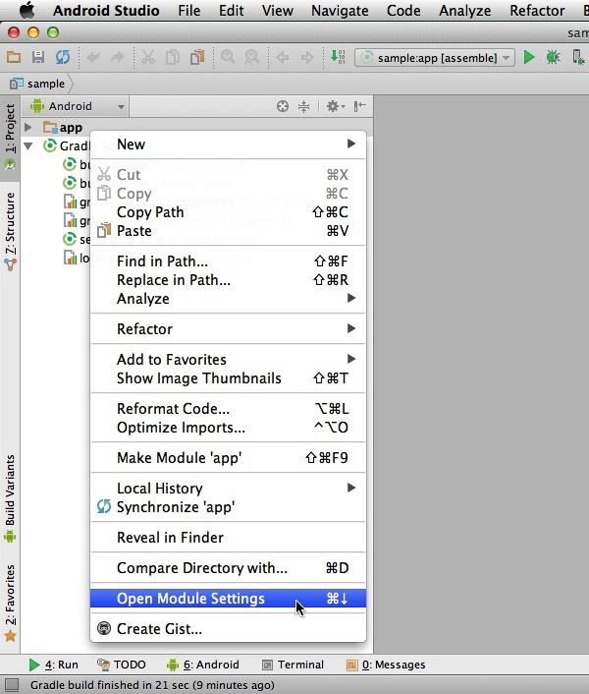Click the Back navigation arrow
Image resolution: width=589 pixels, height=694 pixels.
(x=283, y=58)
